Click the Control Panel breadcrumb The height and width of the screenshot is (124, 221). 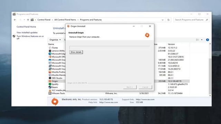click(44, 20)
